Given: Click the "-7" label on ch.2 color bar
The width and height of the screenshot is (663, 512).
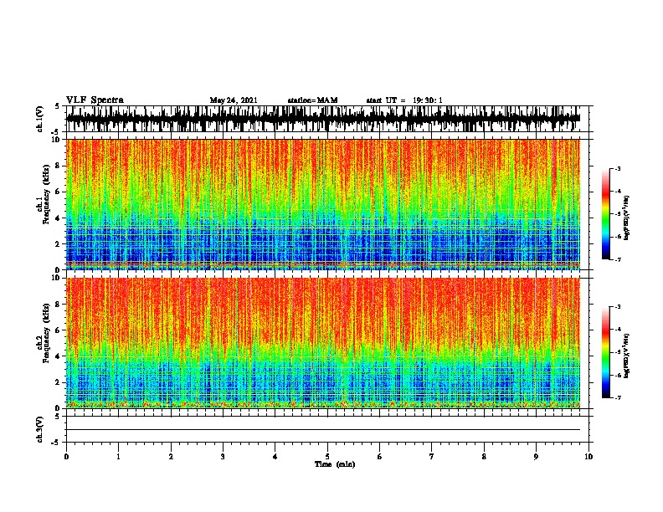Looking at the screenshot, I should click(618, 397).
